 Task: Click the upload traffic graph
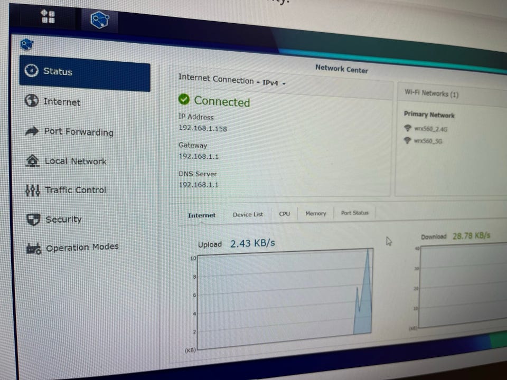[285, 298]
